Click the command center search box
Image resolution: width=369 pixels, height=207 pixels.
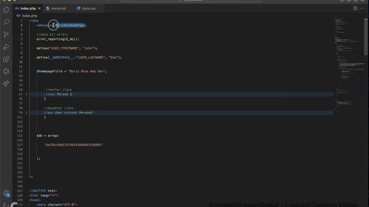[191, 1]
